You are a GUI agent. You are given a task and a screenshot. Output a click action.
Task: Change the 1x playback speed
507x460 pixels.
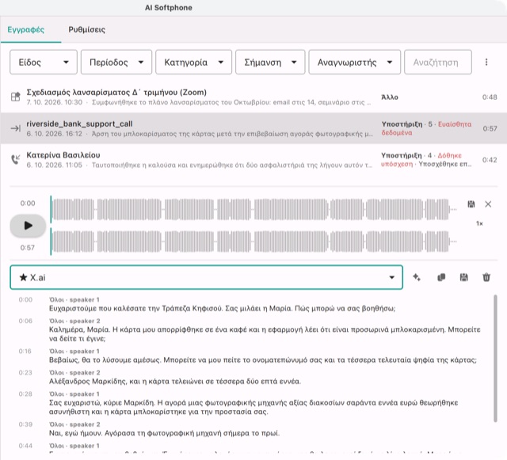click(479, 223)
